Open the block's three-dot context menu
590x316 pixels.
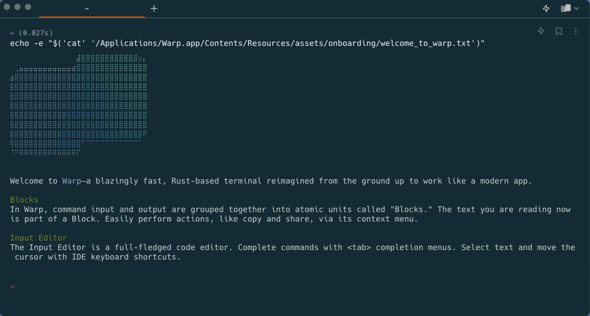click(576, 31)
